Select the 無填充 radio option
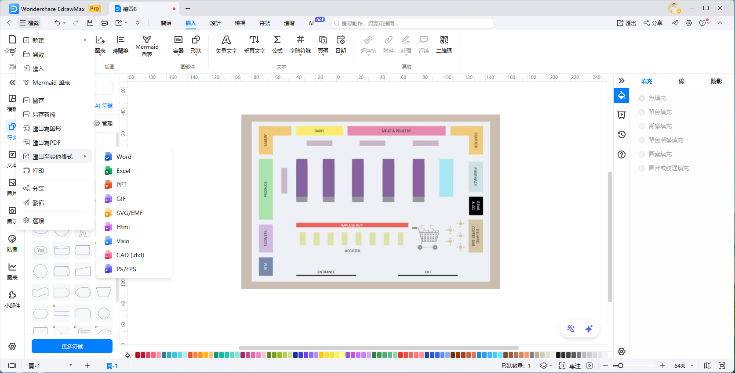This screenshot has width=735, height=373. [642, 98]
